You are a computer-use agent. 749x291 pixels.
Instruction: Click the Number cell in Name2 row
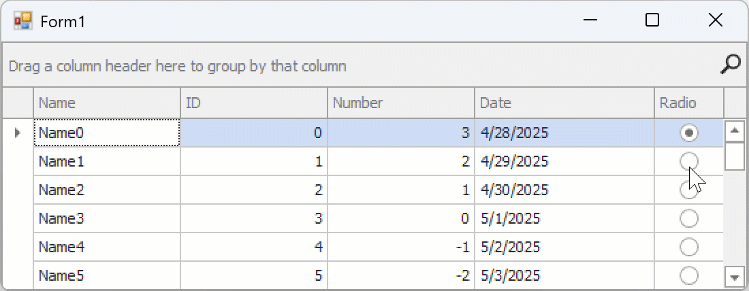[x=401, y=190]
